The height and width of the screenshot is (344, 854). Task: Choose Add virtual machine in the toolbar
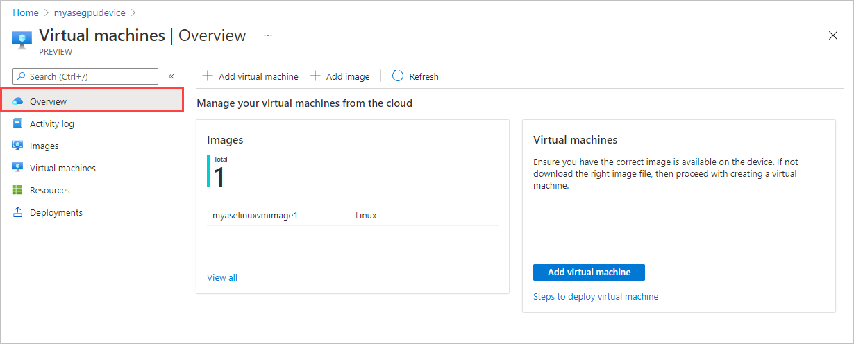point(250,76)
